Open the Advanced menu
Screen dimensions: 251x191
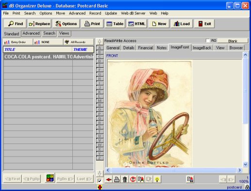pos(77,13)
